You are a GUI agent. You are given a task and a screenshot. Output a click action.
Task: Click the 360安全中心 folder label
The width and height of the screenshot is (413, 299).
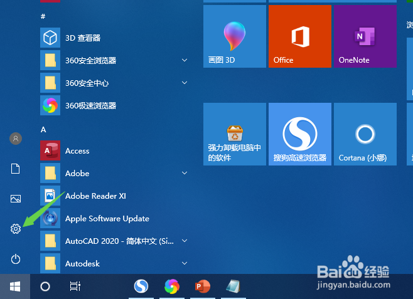[87, 83]
